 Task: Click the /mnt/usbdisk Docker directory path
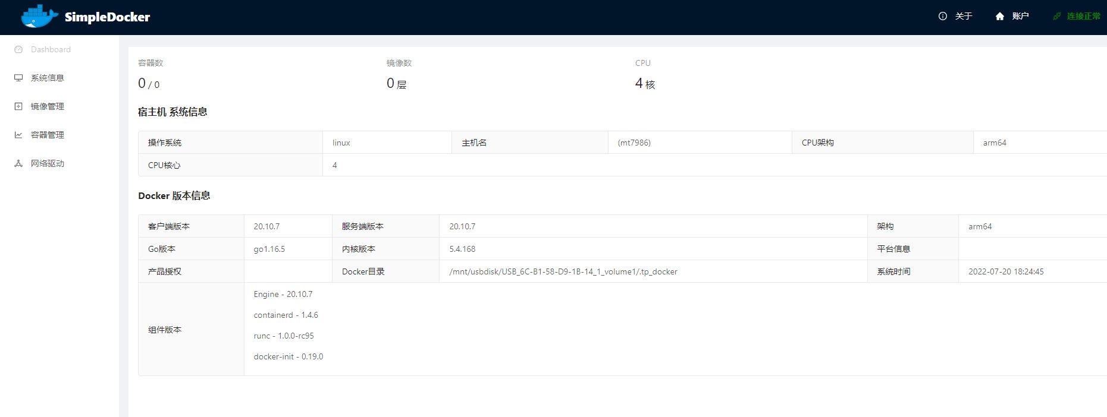click(x=563, y=271)
